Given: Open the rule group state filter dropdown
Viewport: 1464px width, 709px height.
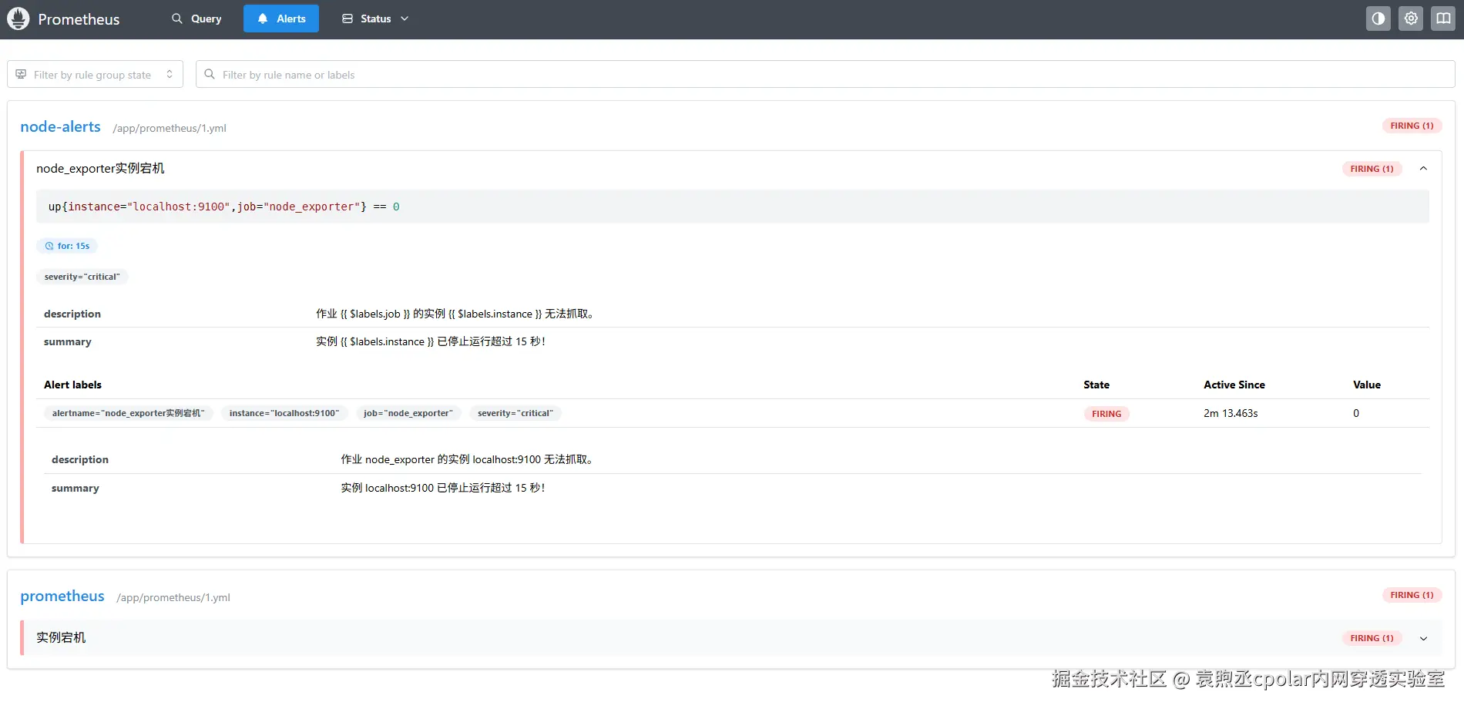Looking at the screenshot, I should pyautogui.click(x=96, y=74).
